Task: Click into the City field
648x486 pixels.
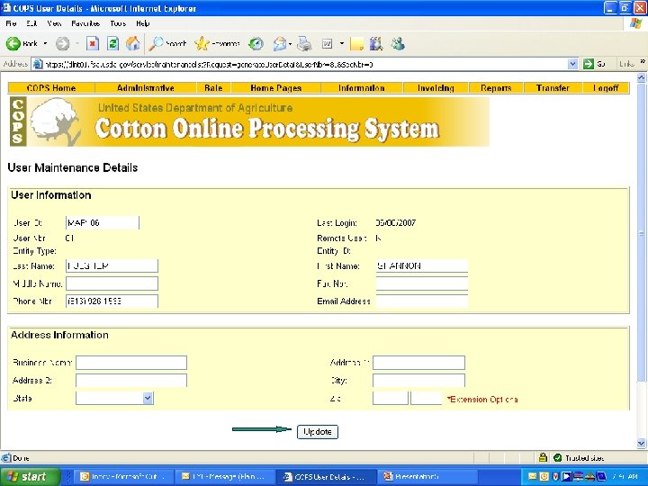Action: click(418, 380)
